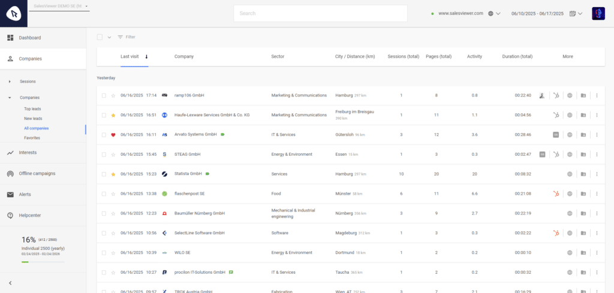This screenshot has height=293, width=614.
Task: Open three-dot menu for WILO SE row
Action: point(597,253)
